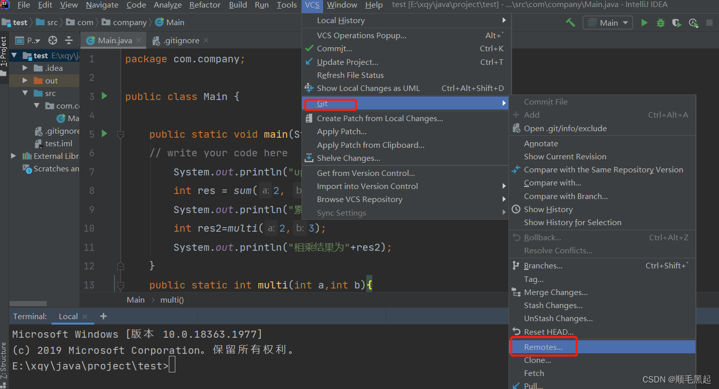The width and height of the screenshot is (719, 389).
Task: Click the Build Project hammer icon
Action: (570, 23)
